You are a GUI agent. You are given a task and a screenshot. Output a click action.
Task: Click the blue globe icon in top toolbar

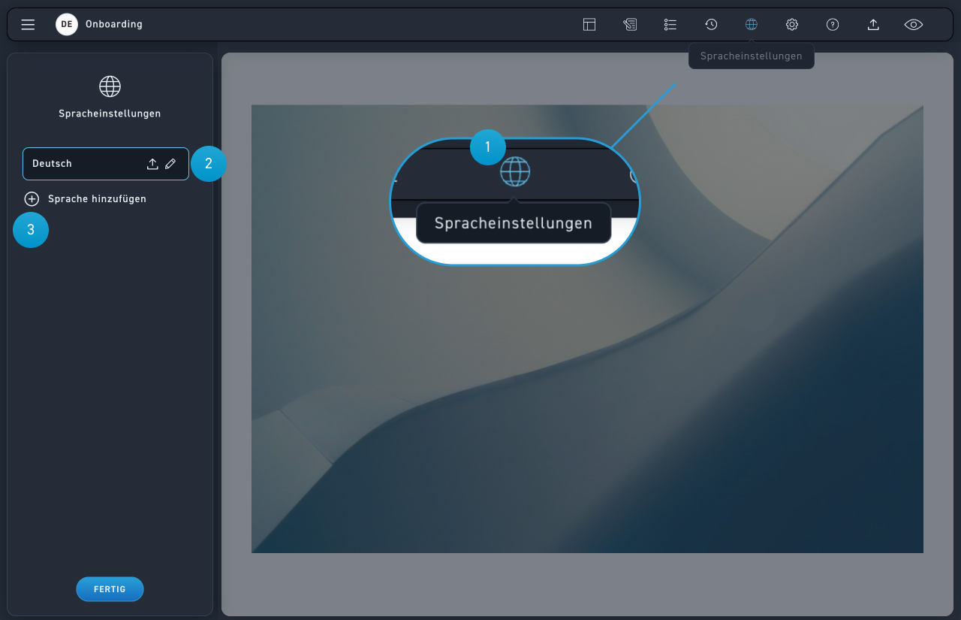752,25
